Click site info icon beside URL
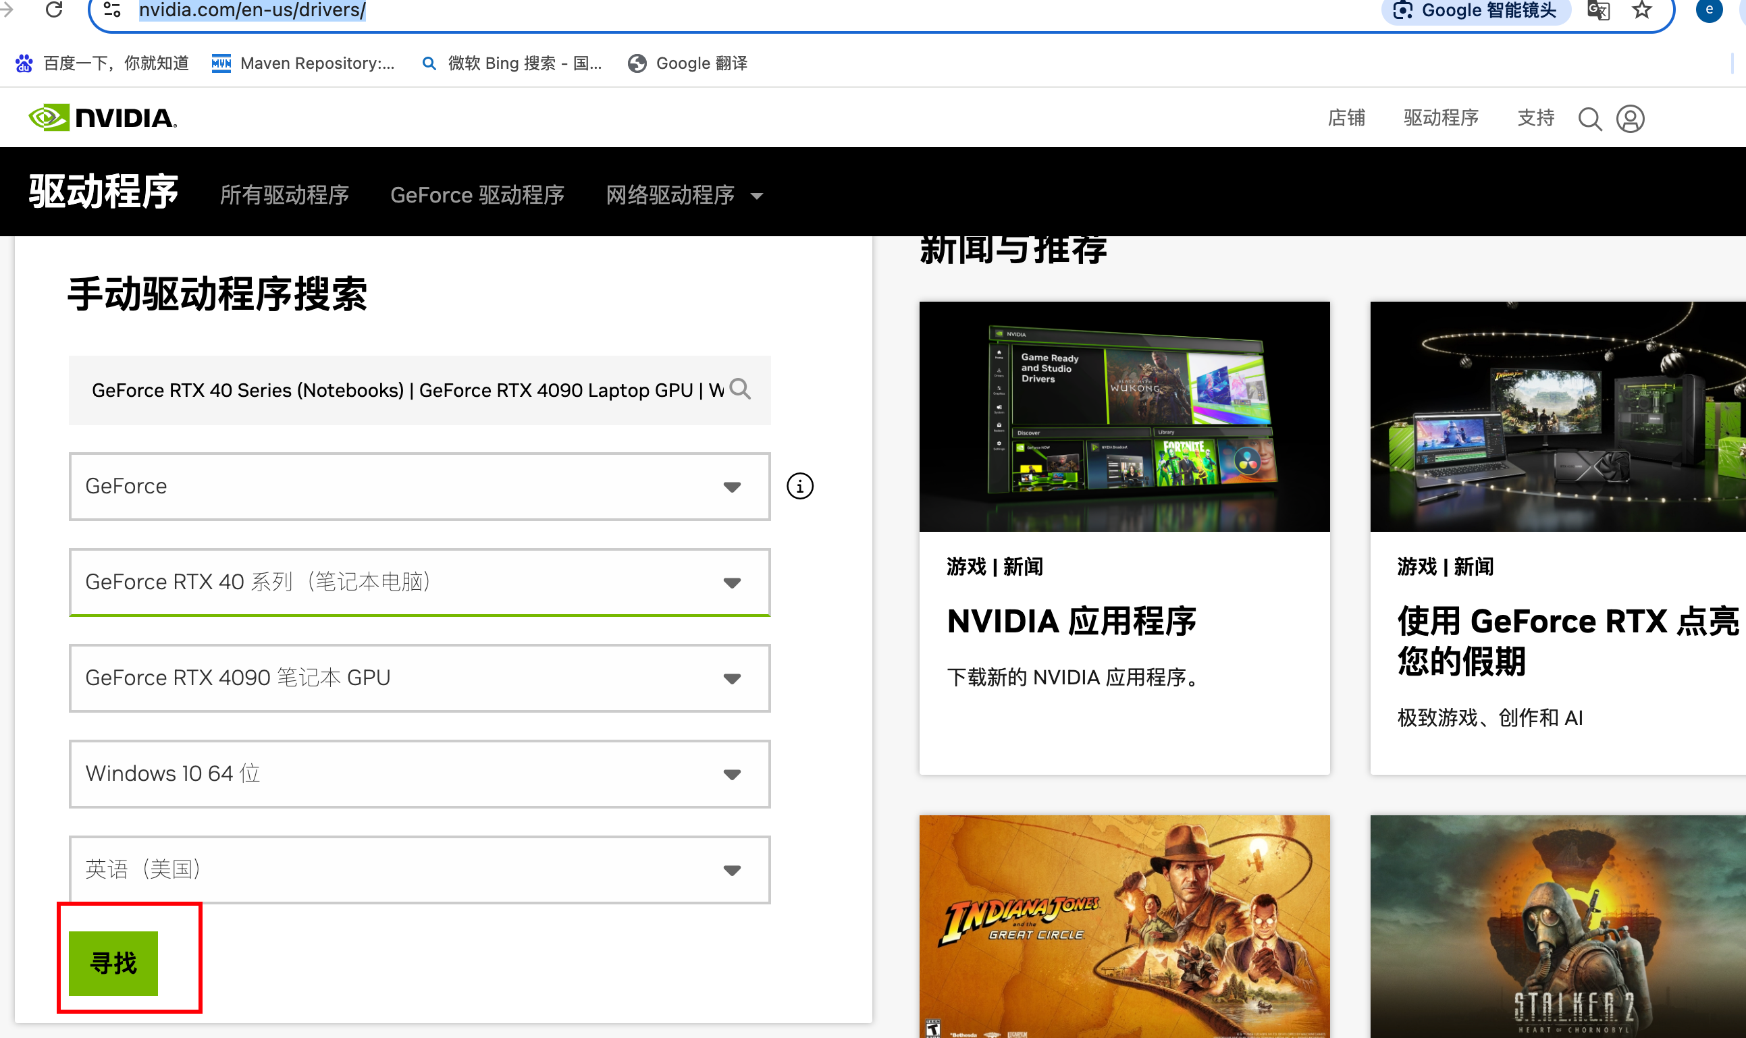1746x1038 pixels. [112, 10]
